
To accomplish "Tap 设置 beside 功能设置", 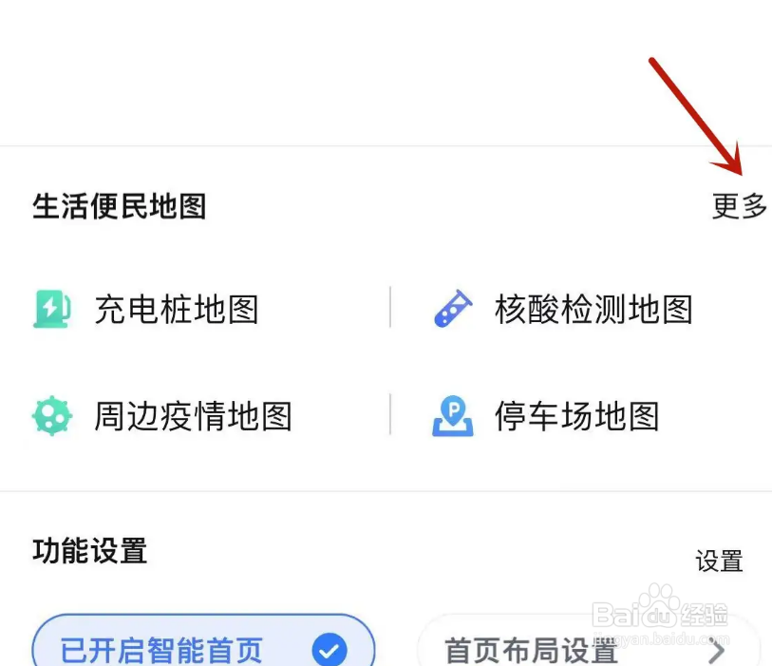I will (x=720, y=561).
